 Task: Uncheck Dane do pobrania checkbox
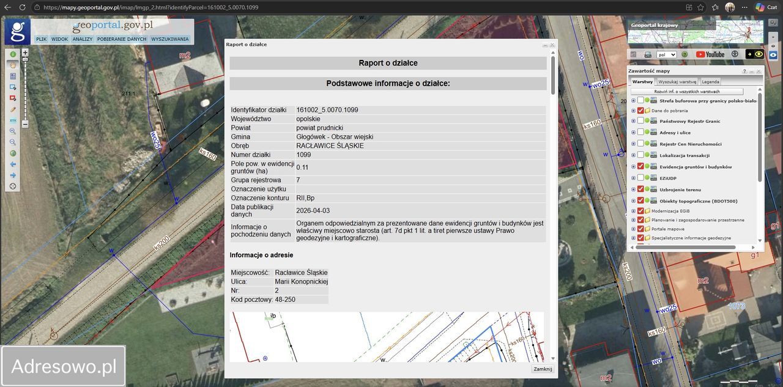click(x=640, y=111)
